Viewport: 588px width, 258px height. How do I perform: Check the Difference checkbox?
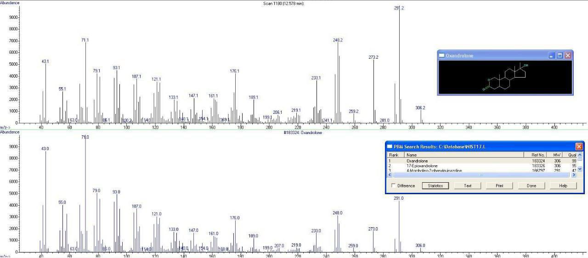click(x=393, y=186)
